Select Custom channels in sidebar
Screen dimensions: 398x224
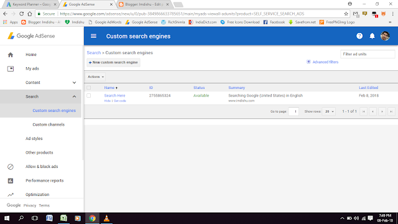pyautogui.click(x=49, y=124)
